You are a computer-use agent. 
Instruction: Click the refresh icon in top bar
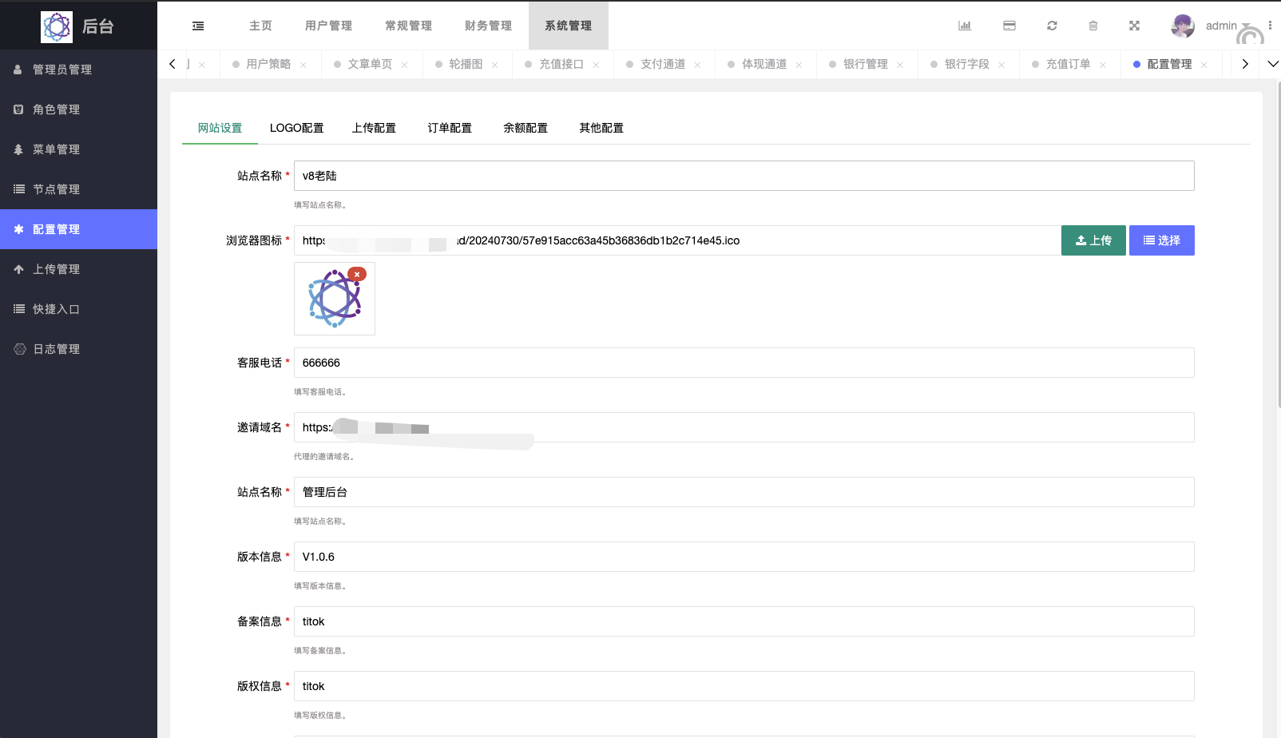coord(1052,26)
